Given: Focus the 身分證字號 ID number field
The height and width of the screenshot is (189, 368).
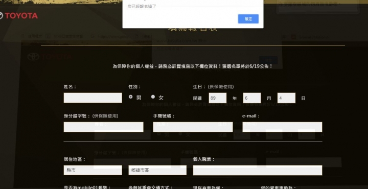Looking at the screenshot, I should coord(103,127).
